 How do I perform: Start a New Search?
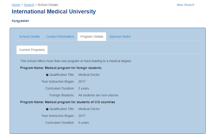(185, 5)
